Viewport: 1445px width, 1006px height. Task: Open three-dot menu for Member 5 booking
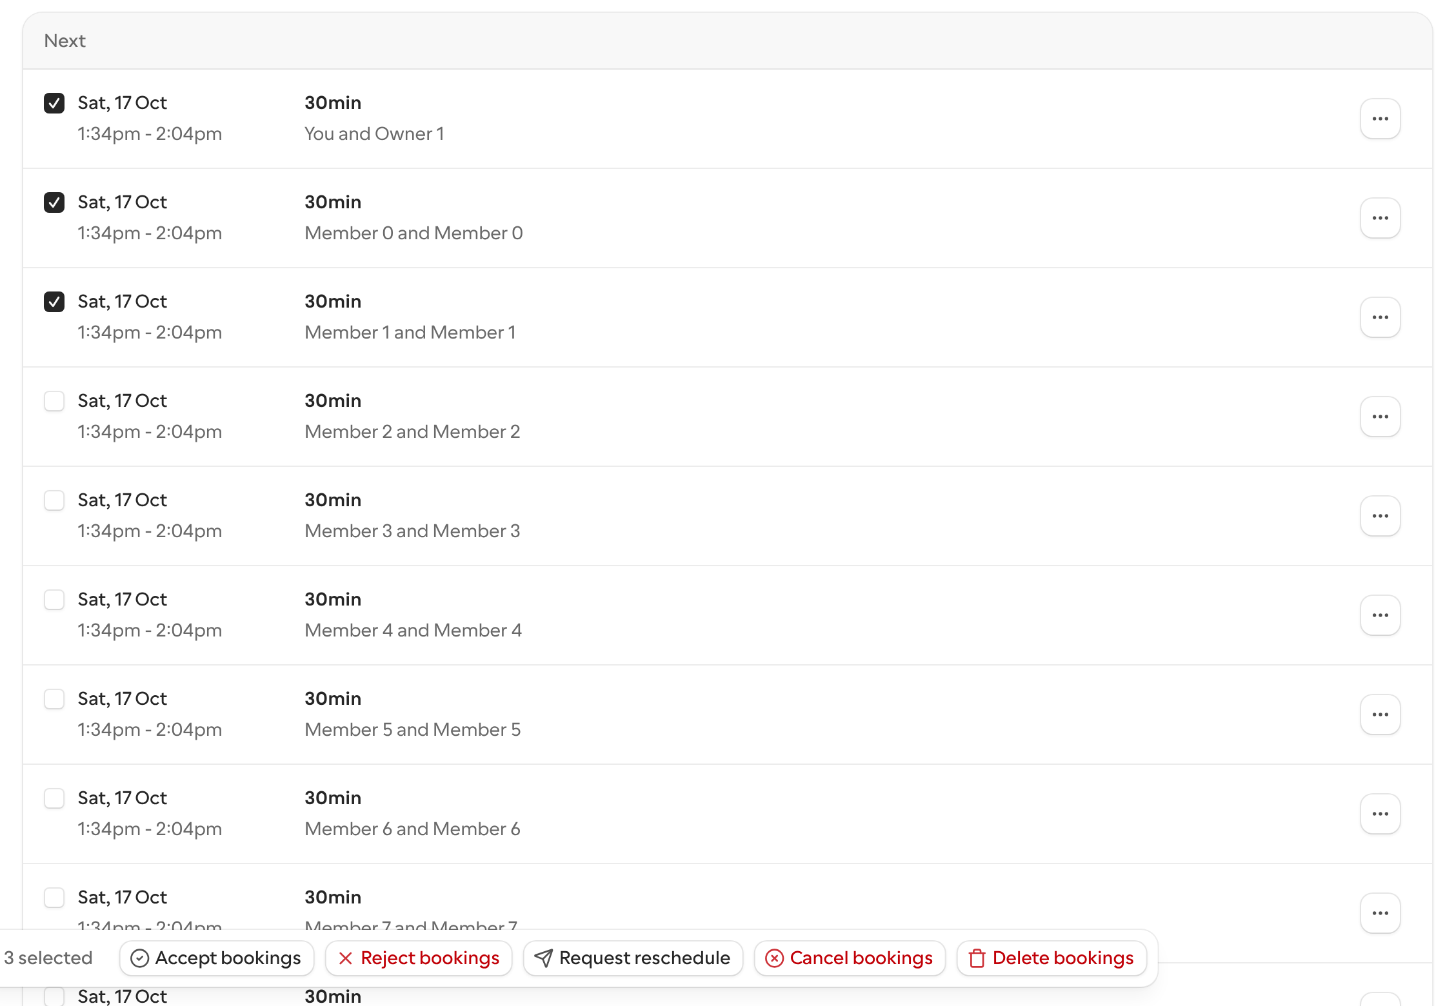point(1380,715)
